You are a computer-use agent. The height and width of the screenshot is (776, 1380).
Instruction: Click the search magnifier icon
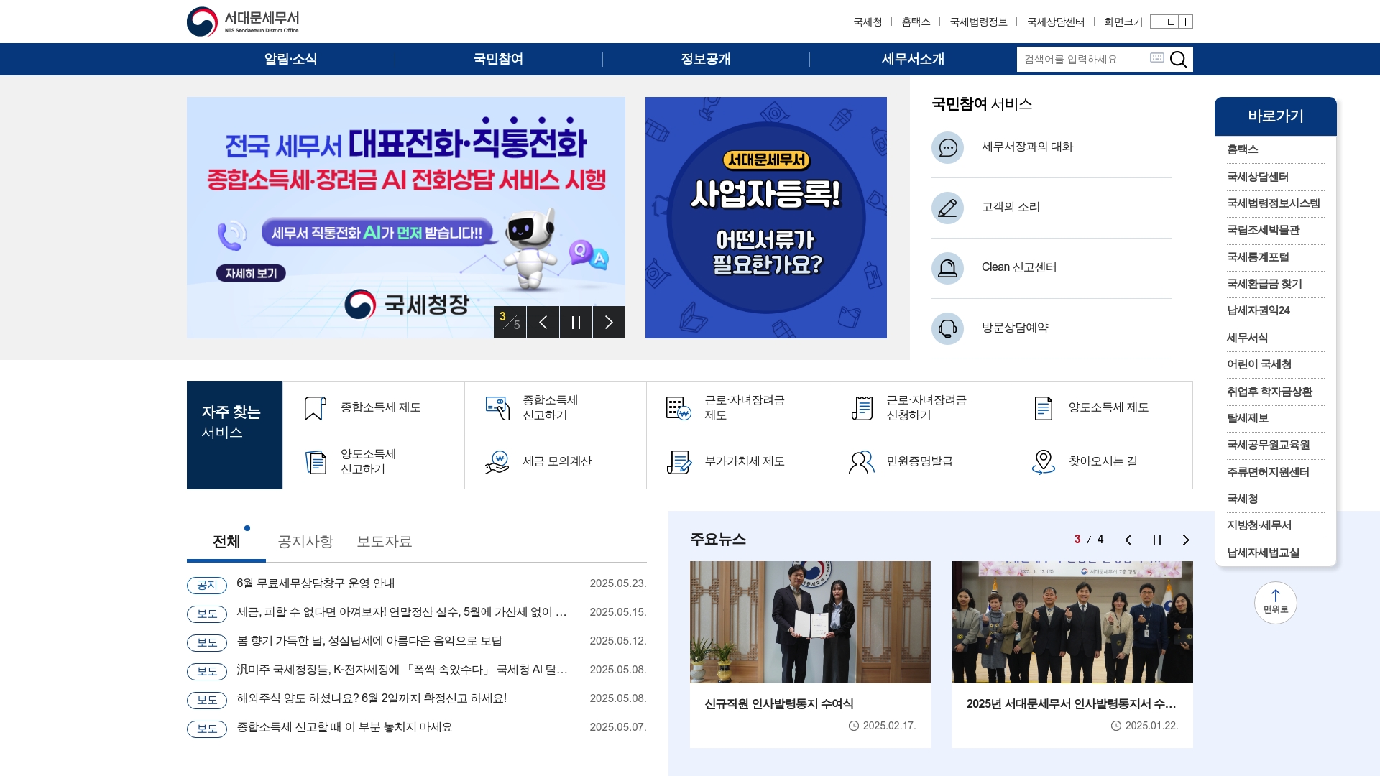pyautogui.click(x=1179, y=59)
